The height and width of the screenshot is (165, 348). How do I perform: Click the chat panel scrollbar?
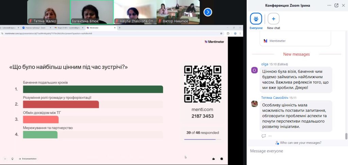[x=346, y=136]
